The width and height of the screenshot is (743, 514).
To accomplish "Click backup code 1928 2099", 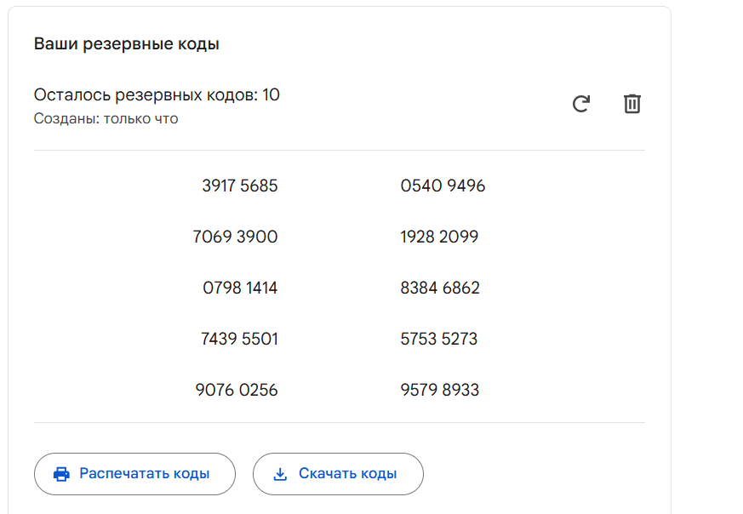I will pos(439,237).
